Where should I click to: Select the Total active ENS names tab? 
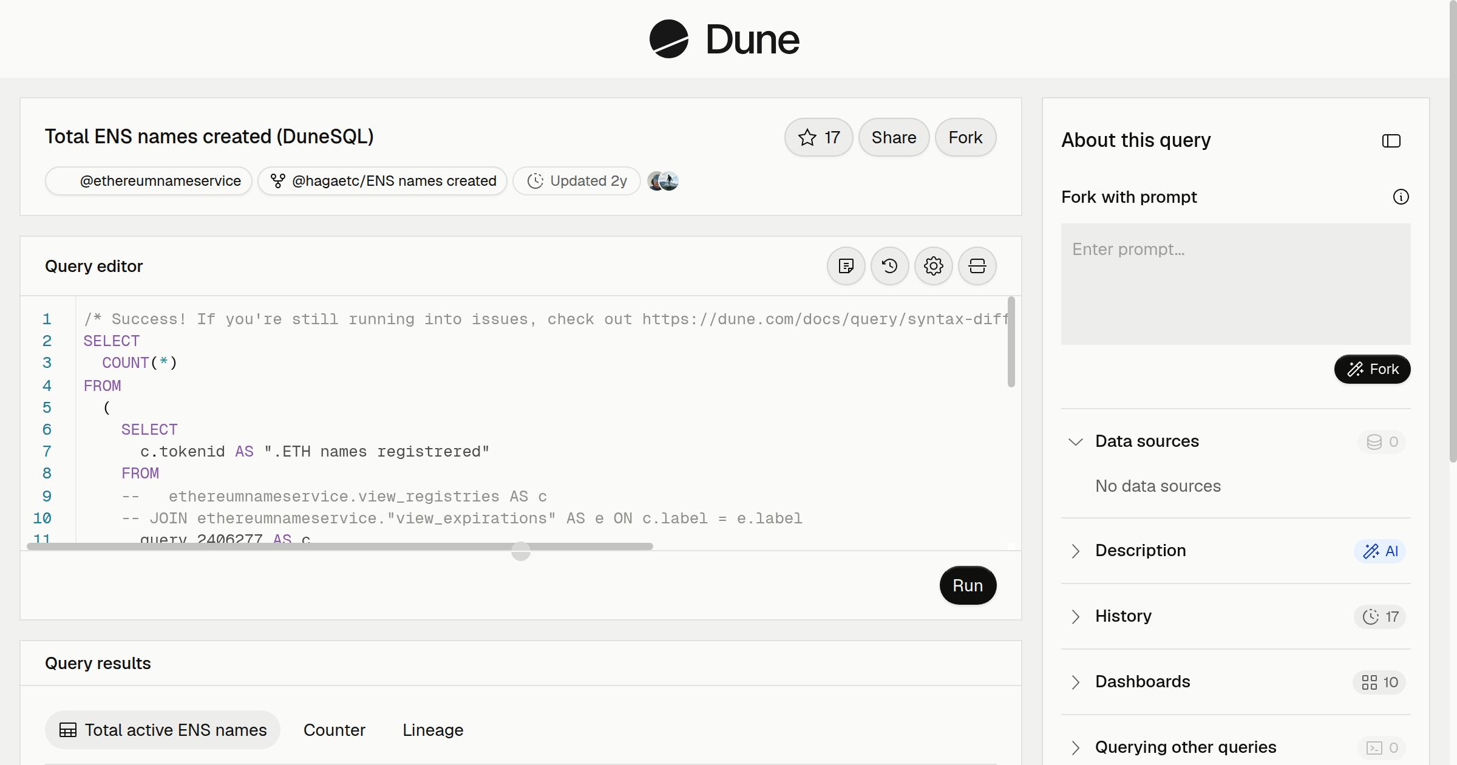coord(163,730)
